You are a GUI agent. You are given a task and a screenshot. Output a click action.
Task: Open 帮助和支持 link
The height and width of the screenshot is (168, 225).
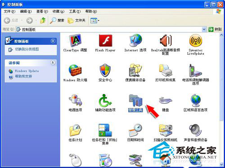pyautogui.click(x=23, y=77)
